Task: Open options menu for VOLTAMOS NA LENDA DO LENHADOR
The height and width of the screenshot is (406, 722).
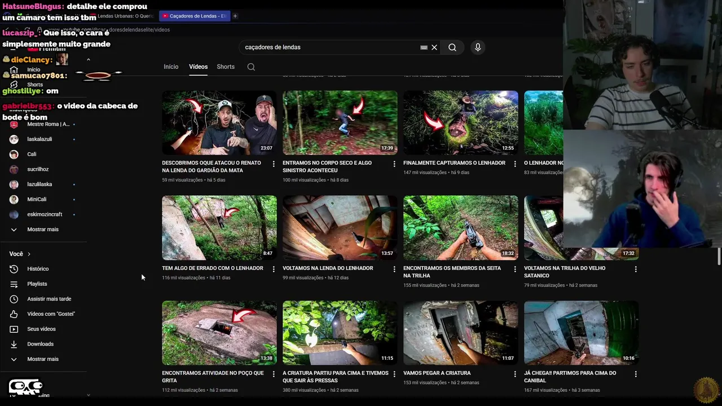Action: (394, 269)
